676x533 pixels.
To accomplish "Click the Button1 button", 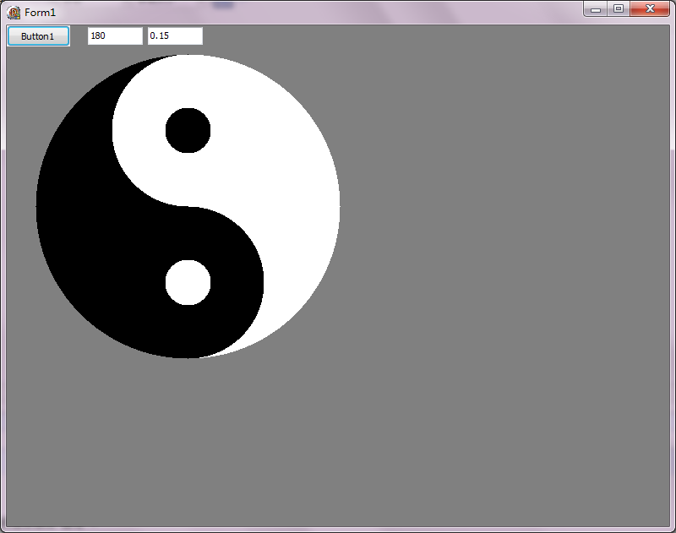I will click(x=38, y=36).
